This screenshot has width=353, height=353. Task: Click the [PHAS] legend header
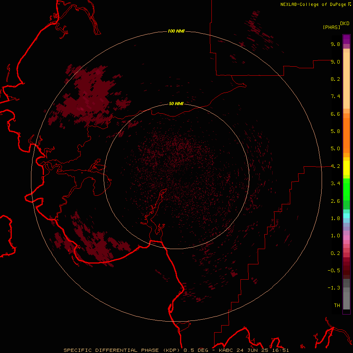(331, 27)
